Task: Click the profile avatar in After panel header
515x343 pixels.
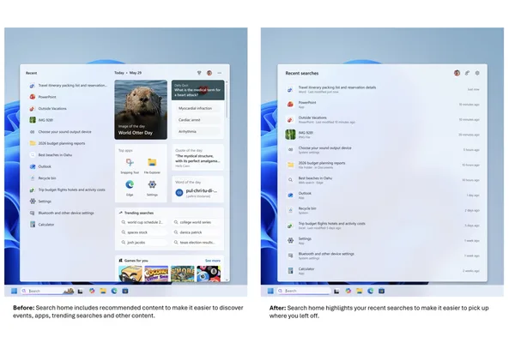Action: (x=457, y=73)
